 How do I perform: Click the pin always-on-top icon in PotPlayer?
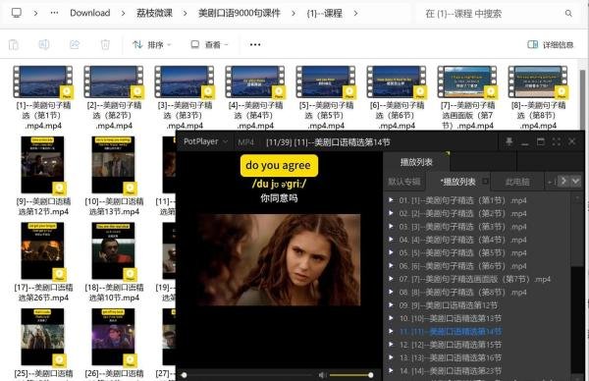coord(509,141)
